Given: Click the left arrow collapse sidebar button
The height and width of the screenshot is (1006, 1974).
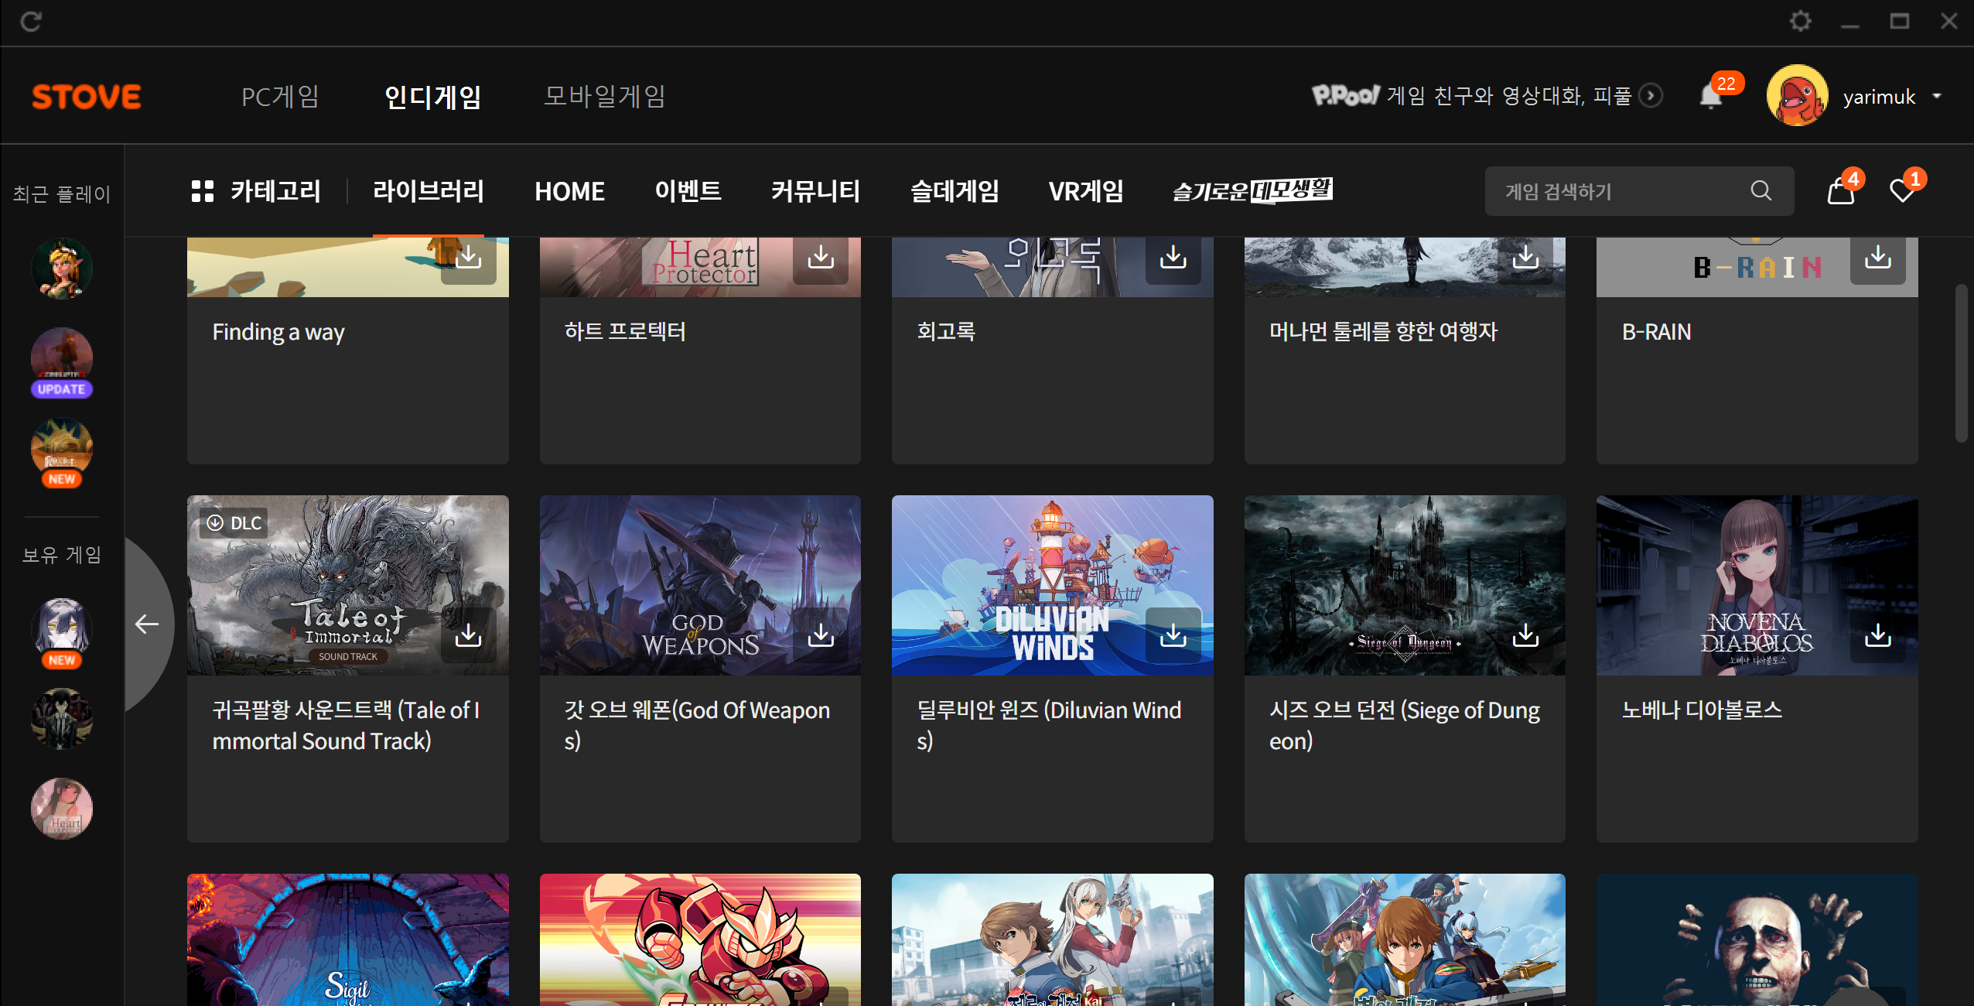Looking at the screenshot, I should [x=147, y=624].
